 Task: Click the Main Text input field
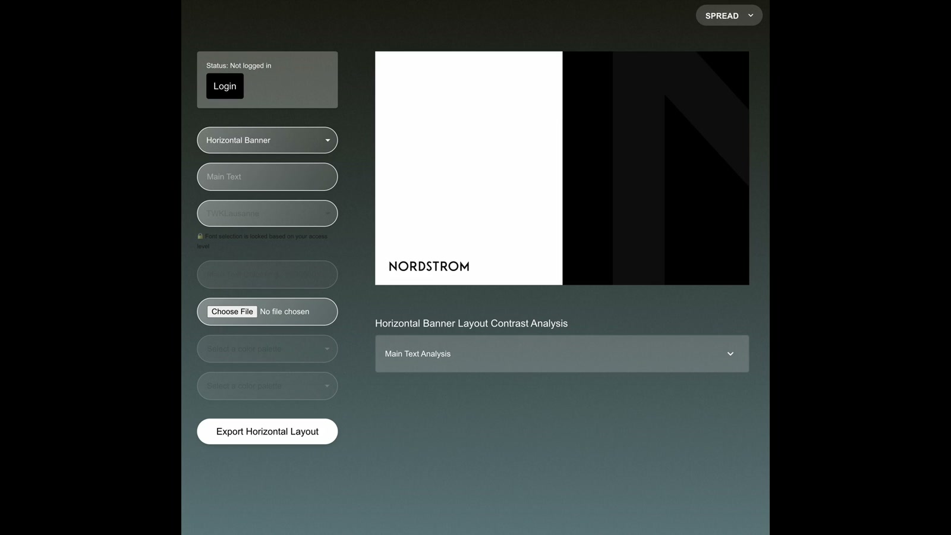pos(267,177)
